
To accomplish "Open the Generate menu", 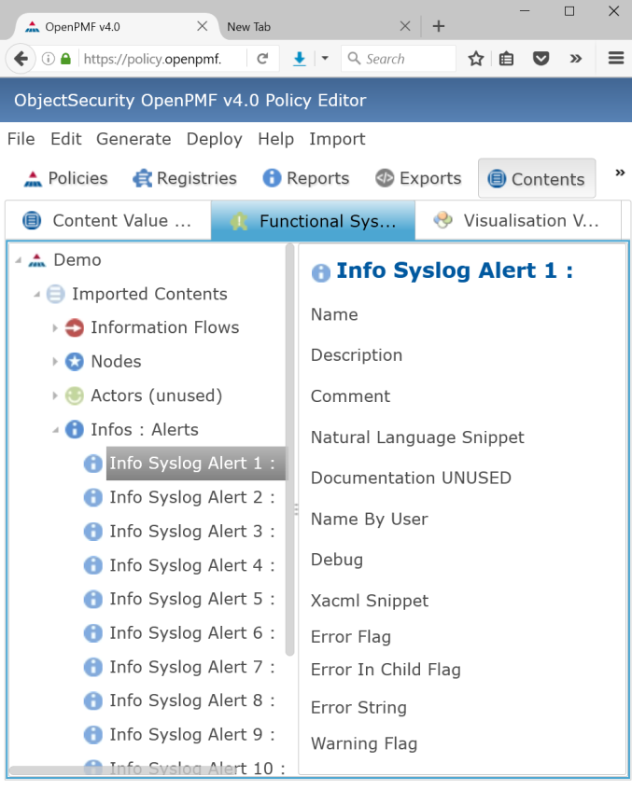I will [x=133, y=139].
